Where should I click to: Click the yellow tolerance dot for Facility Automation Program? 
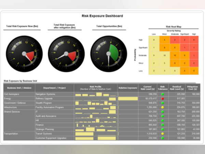[163, 107]
